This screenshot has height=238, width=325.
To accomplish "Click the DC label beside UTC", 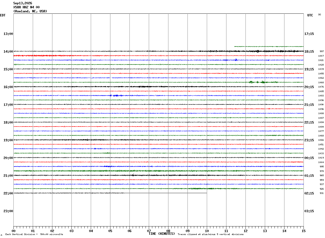I will (320, 15).
